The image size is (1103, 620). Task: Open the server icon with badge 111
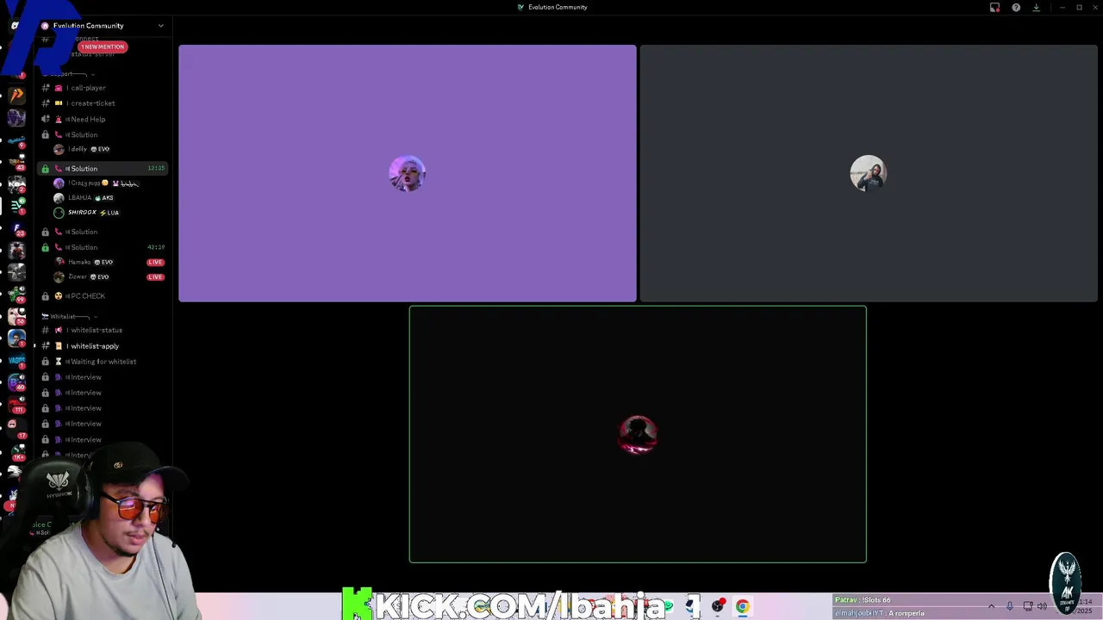pyautogui.click(x=16, y=404)
